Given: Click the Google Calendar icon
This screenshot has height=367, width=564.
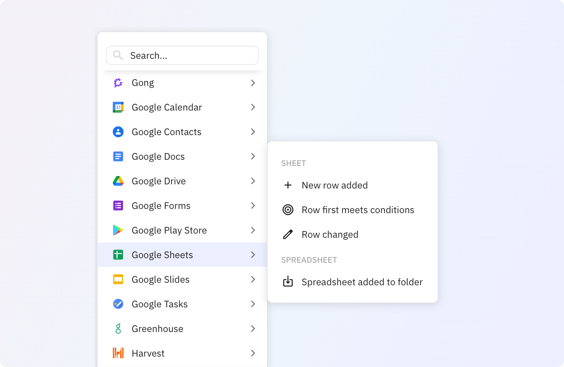Looking at the screenshot, I should (118, 107).
